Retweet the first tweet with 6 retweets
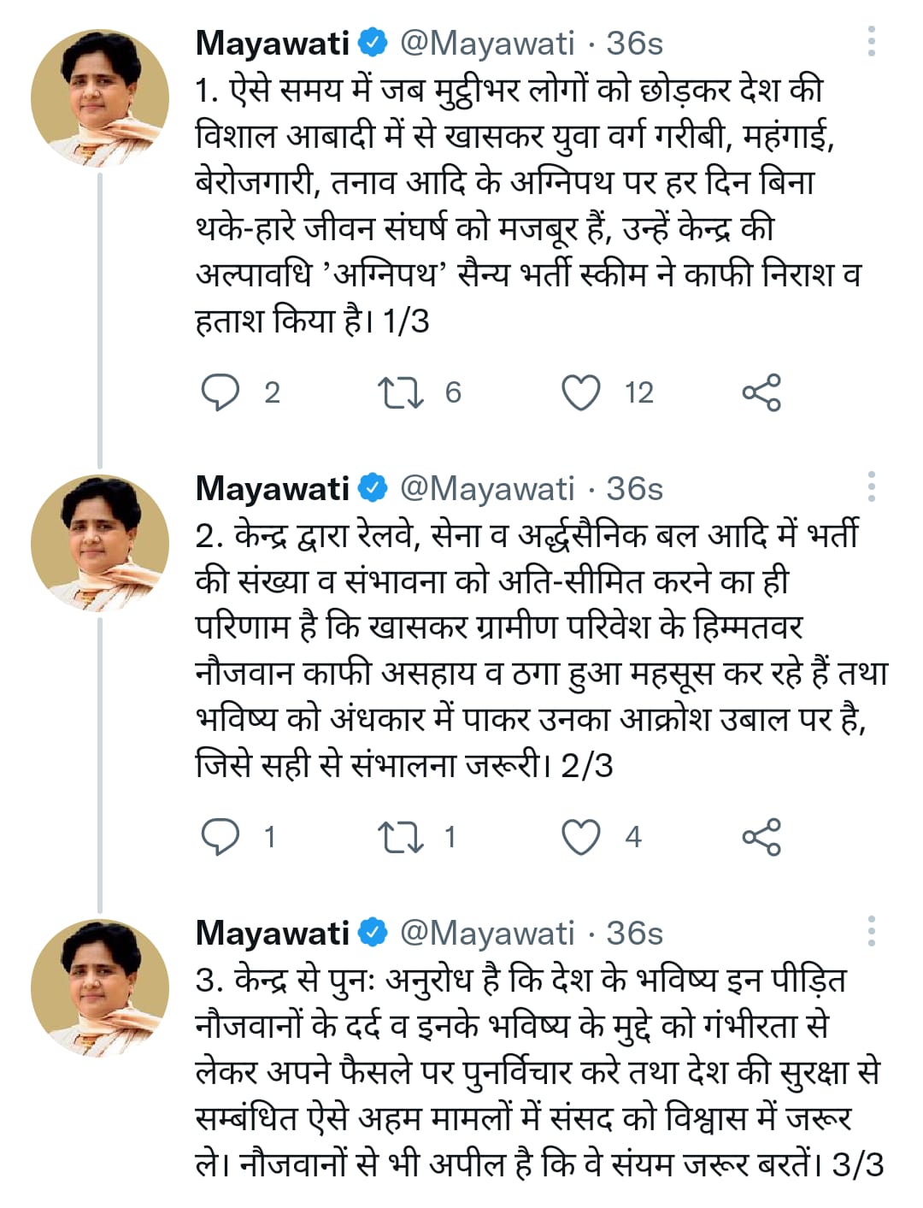This screenshot has height=1208, width=923. click(x=400, y=392)
